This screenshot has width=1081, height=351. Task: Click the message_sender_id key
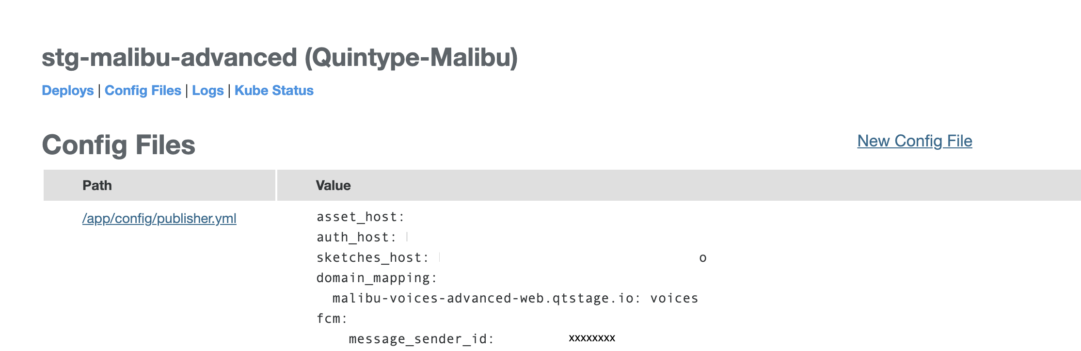pos(421,339)
